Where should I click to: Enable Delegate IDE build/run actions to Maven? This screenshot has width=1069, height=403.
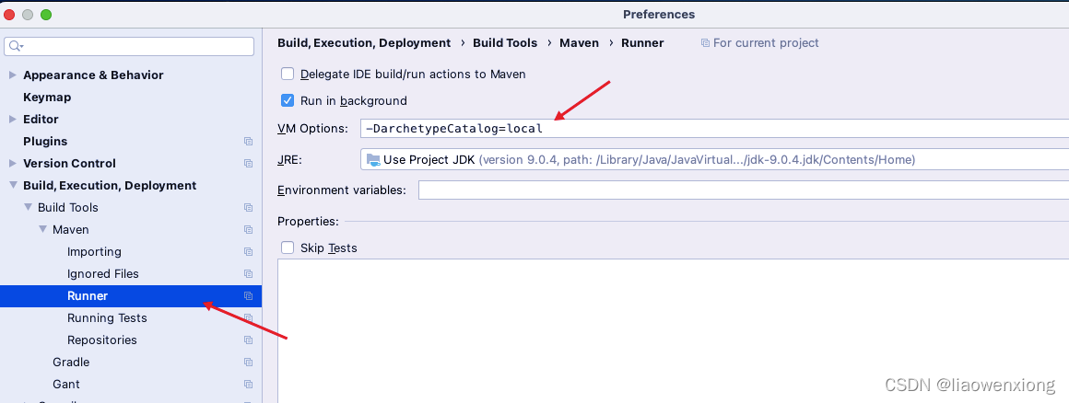click(288, 75)
